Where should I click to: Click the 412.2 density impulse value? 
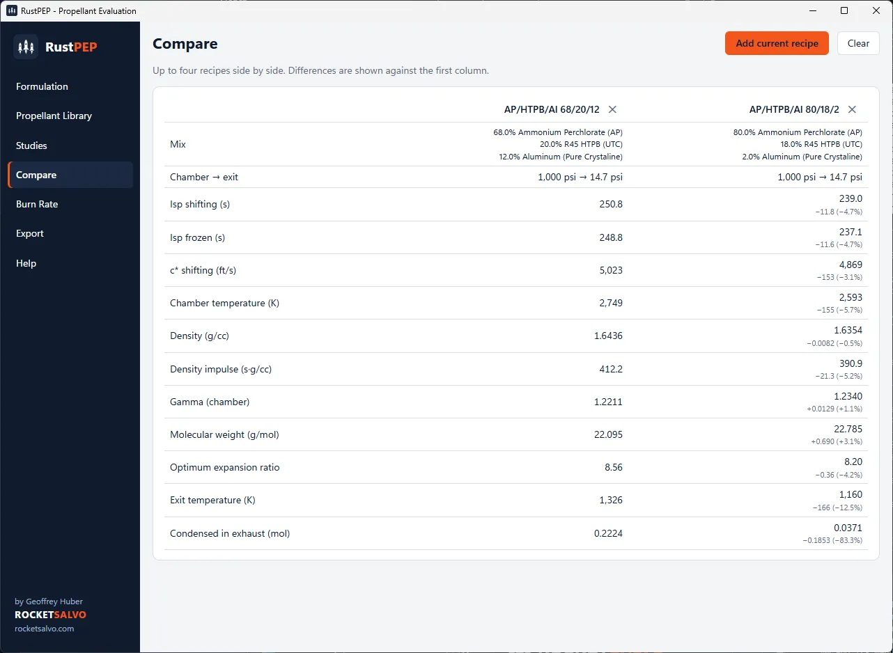(610, 369)
